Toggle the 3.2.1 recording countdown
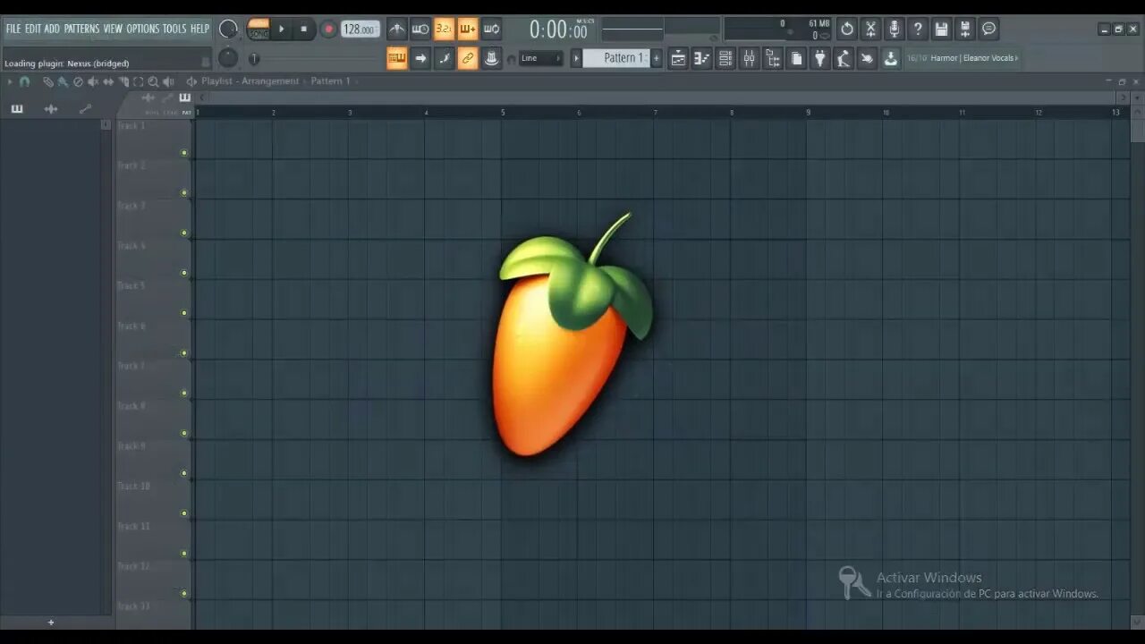The image size is (1145, 644). [444, 29]
